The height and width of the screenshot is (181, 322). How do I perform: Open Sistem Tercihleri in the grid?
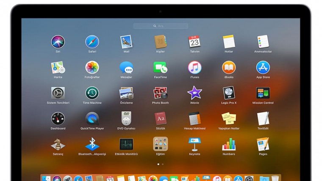[x=58, y=93]
